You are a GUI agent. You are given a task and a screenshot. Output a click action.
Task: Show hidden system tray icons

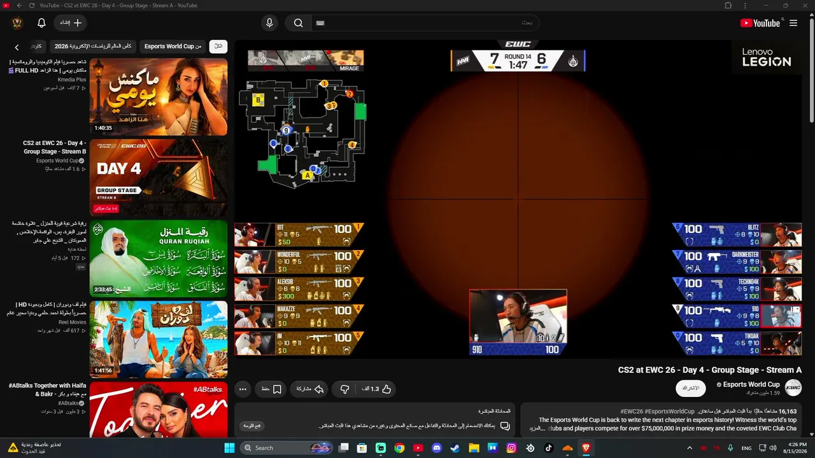point(690,448)
